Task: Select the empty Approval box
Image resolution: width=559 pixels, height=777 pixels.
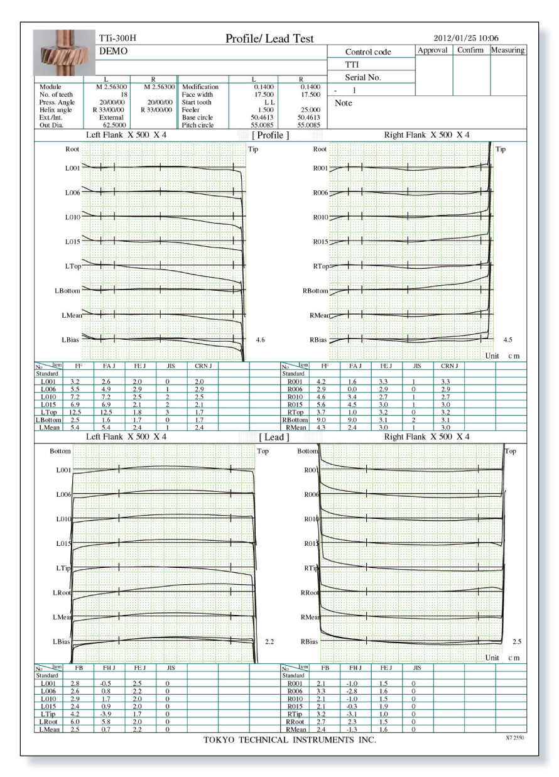Action: [433, 70]
